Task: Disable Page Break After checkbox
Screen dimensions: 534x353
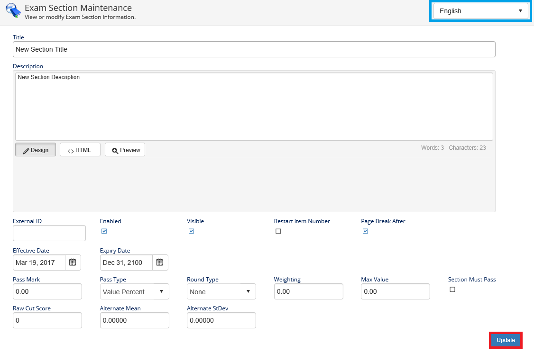Action: tap(365, 231)
